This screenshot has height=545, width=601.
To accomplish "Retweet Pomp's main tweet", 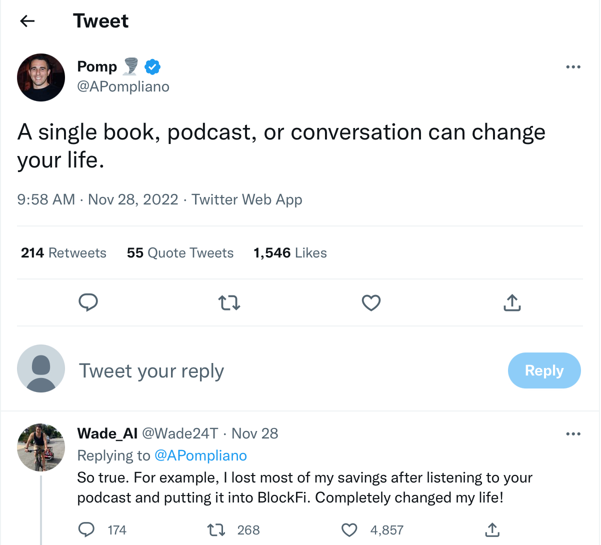I will pos(229,302).
